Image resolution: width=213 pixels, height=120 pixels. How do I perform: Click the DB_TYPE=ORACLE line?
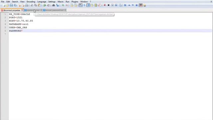(19, 14)
